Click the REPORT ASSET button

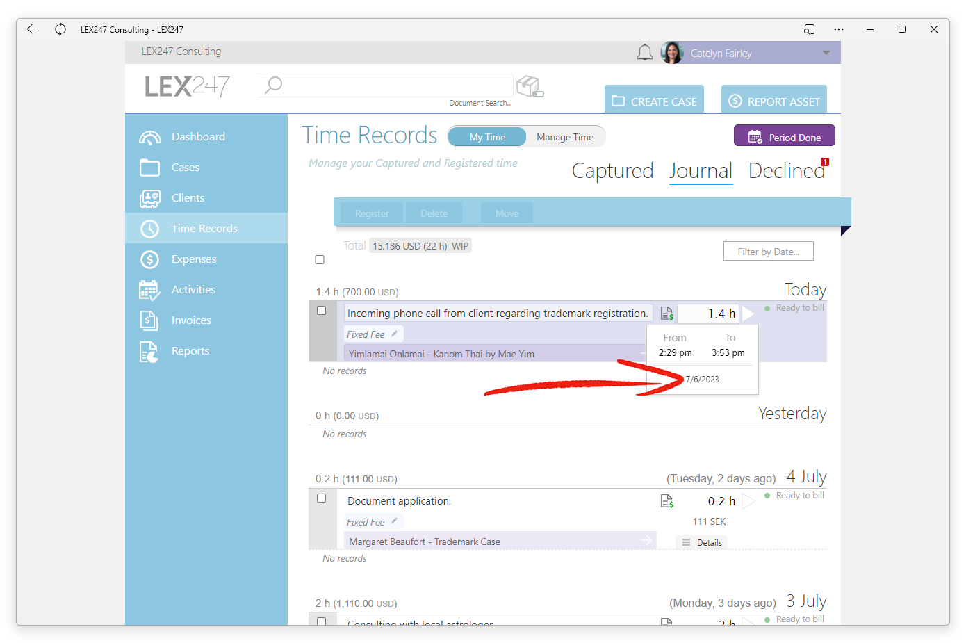pos(774,101)
